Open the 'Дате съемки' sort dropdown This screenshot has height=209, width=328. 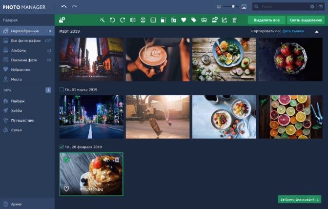tap(293, 31)
